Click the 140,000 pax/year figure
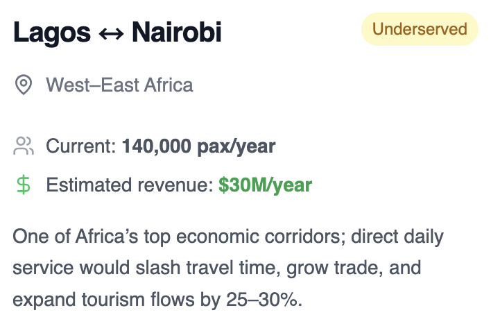 coord(198,146)
